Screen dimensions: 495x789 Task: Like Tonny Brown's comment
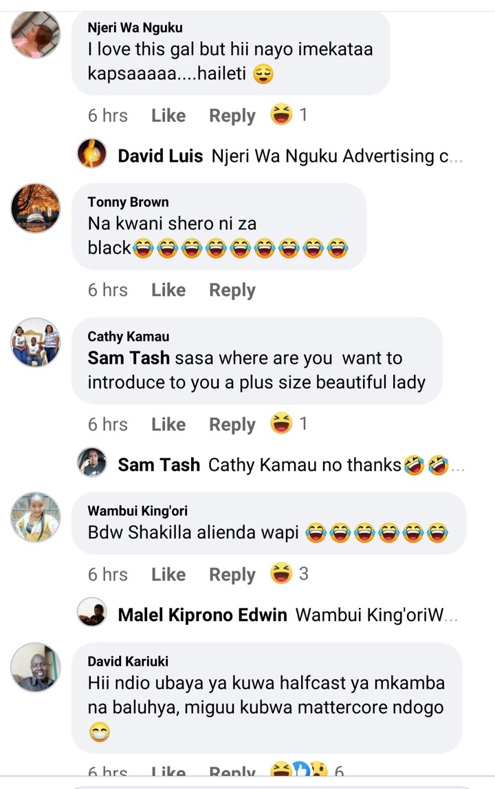[x=168, y=290]
